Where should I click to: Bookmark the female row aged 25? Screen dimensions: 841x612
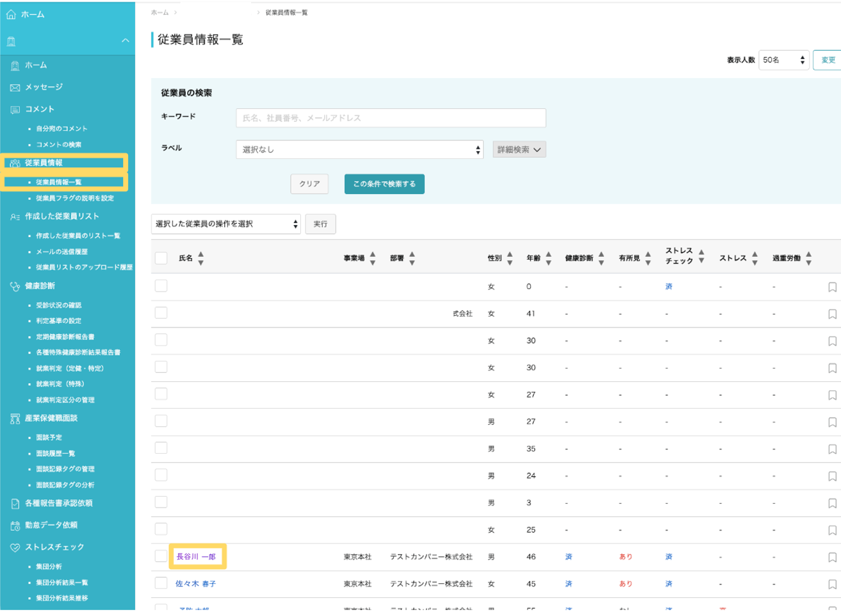[x=832, y=530]
